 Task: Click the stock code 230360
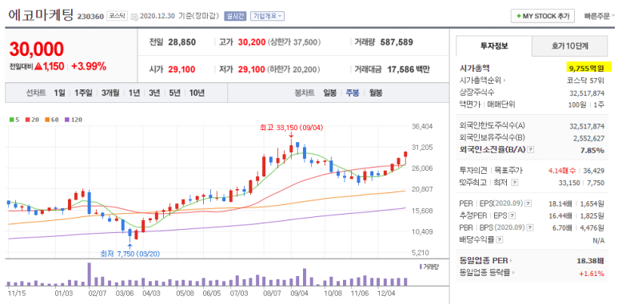coord(90,17)
